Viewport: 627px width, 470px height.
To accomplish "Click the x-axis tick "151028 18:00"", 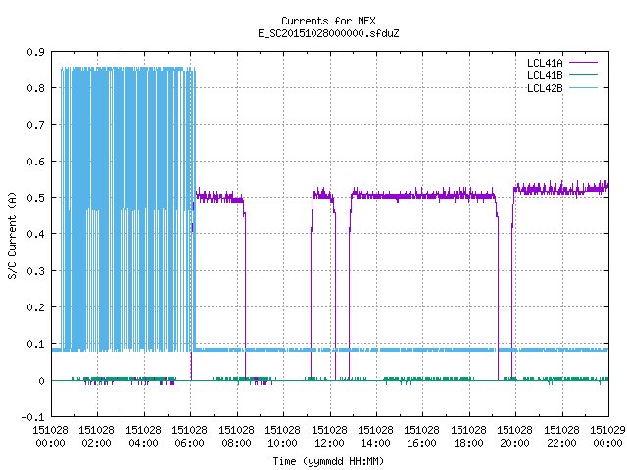I will pyautogui.click(x=468, y=436).
